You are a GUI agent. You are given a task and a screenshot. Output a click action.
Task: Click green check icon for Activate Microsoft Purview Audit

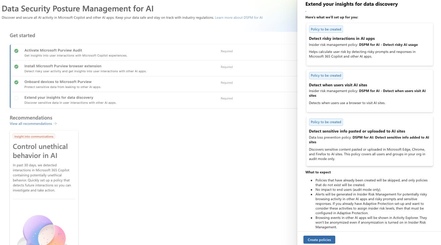click(16, 51)
